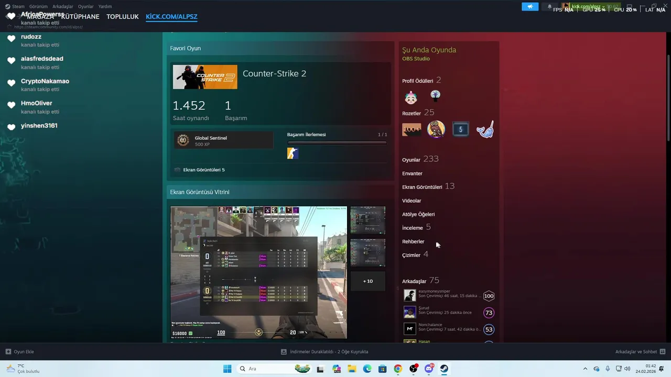The height and width of the screenshot is (377, 671).
Task: Open Ekran Görüntüleri 13 sidebar link
Action: tap(428, 186)
